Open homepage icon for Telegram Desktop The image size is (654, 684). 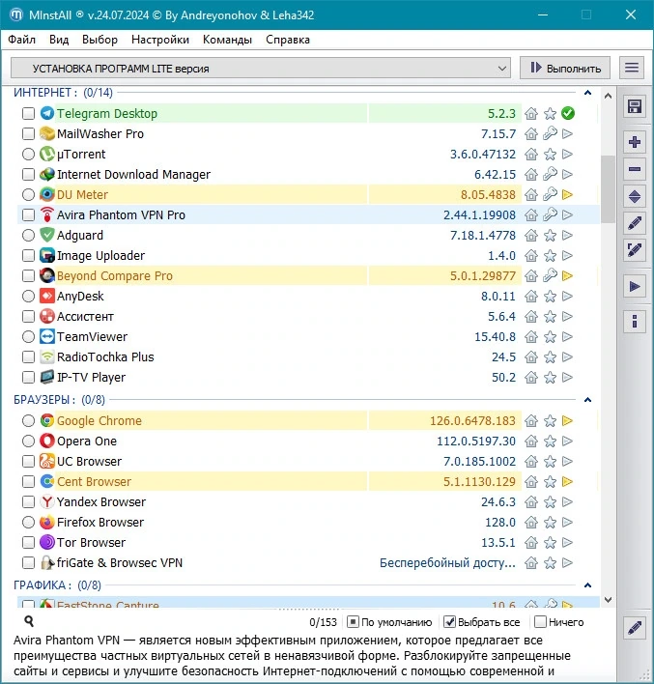(531, 113)
